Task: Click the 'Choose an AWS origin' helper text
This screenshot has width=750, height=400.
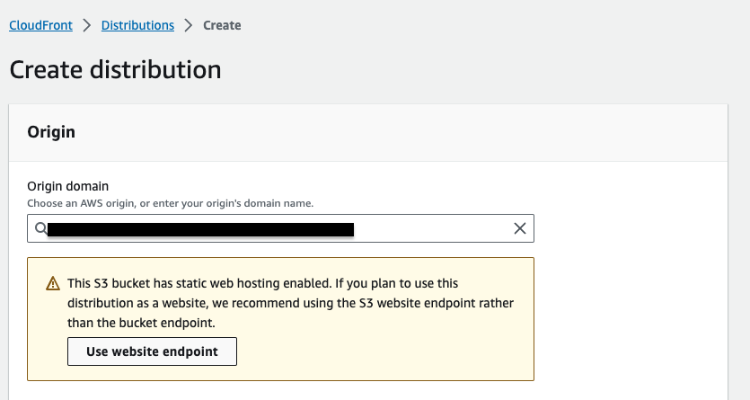Action: pyautogui.click(x=171, y=204)
